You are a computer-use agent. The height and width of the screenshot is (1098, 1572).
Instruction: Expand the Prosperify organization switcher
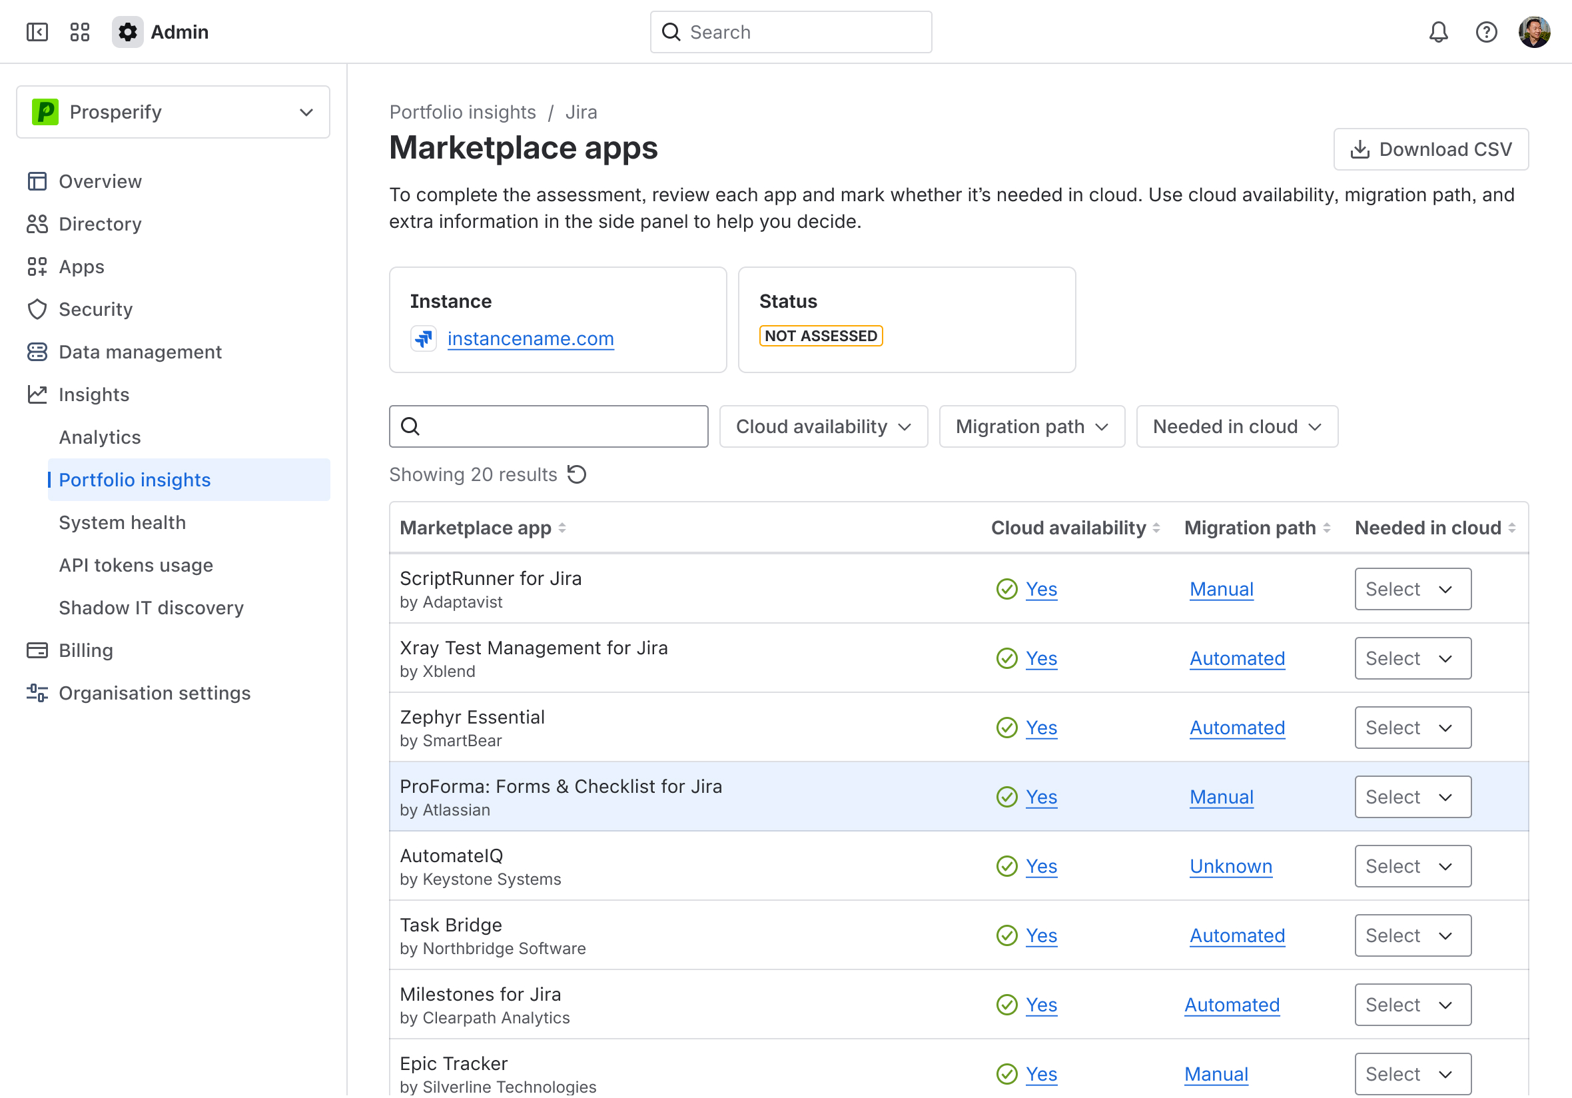(x=306, y=112)
